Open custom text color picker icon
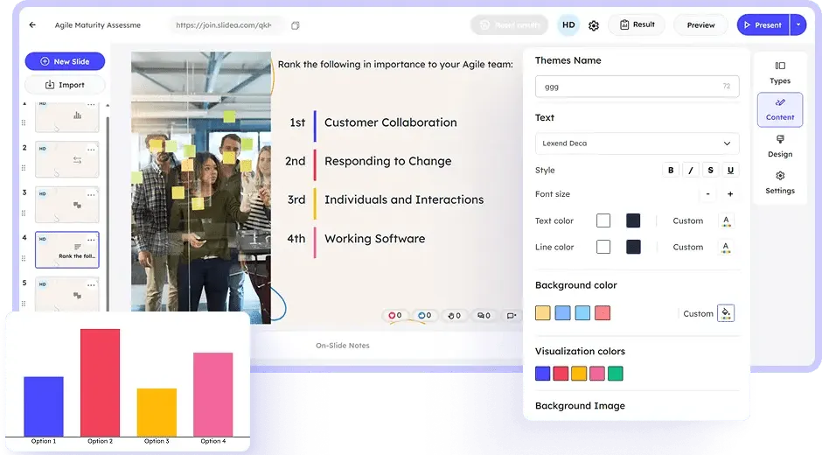 [x=727, y=221]
